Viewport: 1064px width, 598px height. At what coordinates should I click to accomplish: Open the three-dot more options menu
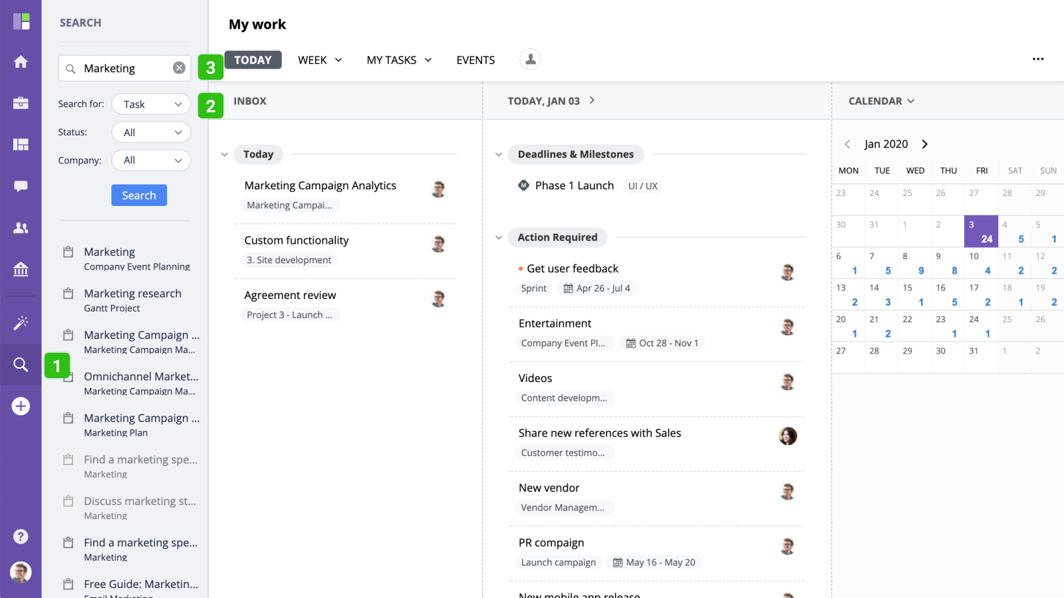pyautogui.click(x=1038, y=59)
